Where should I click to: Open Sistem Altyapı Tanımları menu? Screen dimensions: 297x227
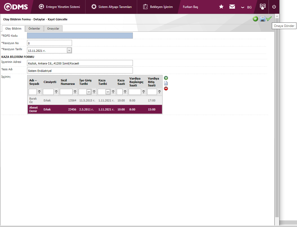point(111,7)
